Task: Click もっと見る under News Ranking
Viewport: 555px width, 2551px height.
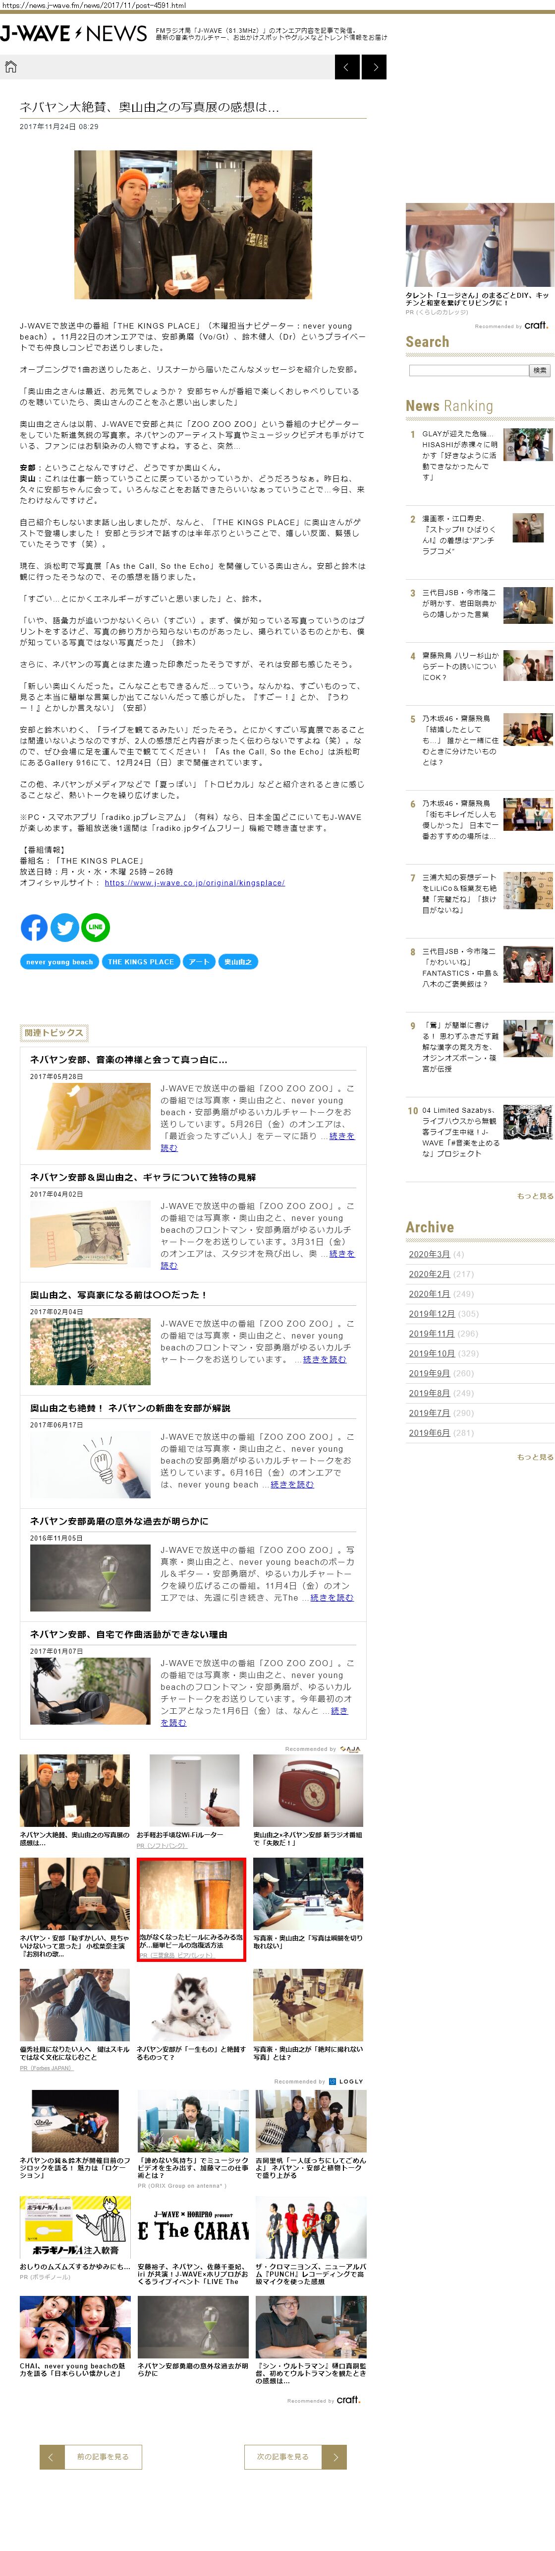Action: (534, 1196)
